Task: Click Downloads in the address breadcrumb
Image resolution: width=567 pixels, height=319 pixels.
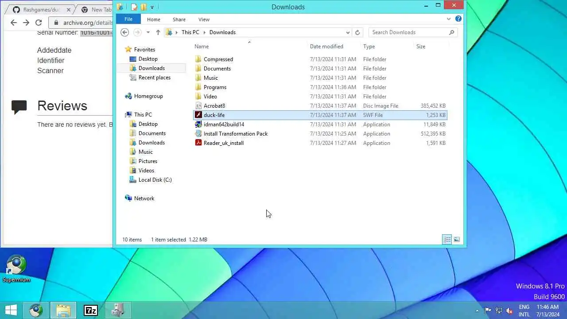Action: (x=222, y=32)
